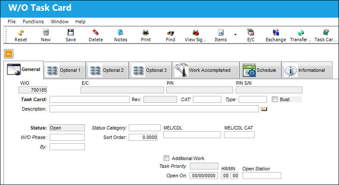Open the File menu
Screen dimensions: 339x185
click(12, 22)
